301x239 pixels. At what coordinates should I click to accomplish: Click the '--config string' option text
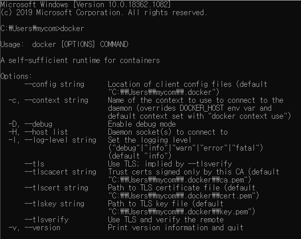(54, 84)
